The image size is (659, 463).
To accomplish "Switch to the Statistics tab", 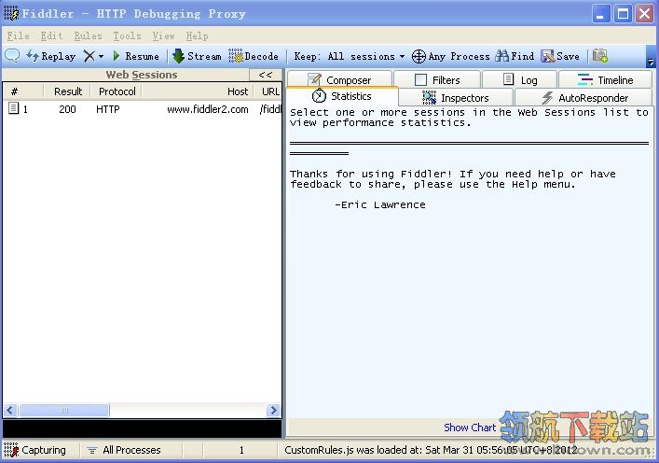I will coord(342,96).
